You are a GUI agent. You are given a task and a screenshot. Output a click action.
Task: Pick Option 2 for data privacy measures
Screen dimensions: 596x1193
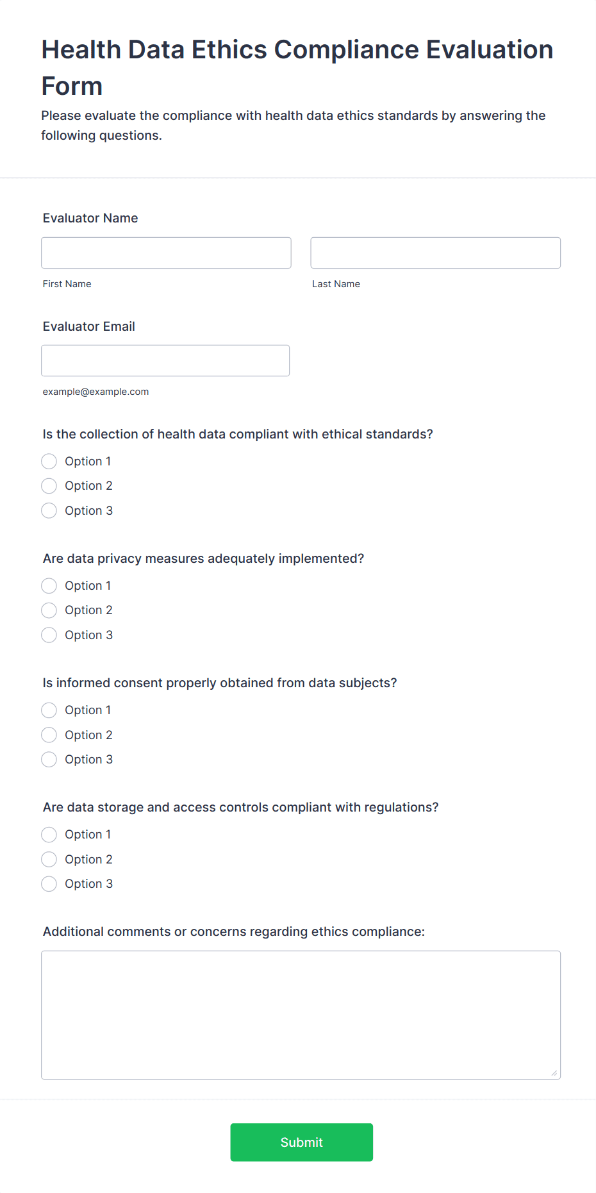tap(49, 610)
